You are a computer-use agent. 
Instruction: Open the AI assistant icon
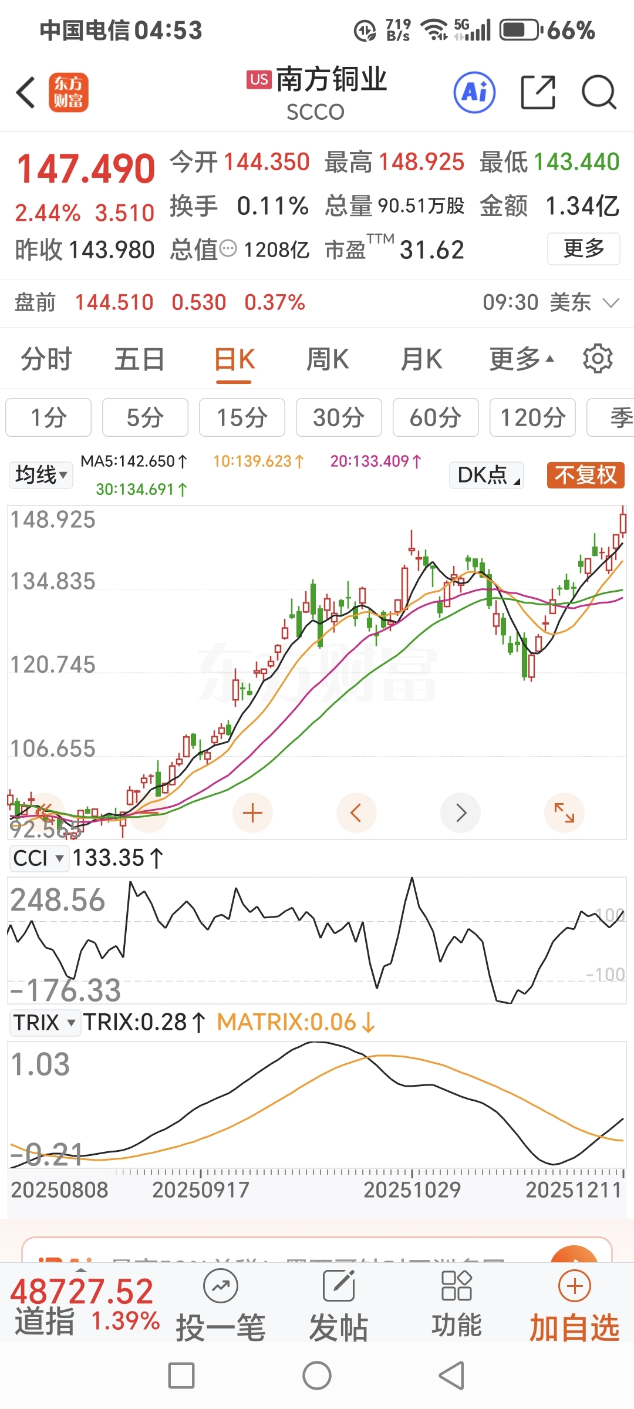tap(474, 92)
